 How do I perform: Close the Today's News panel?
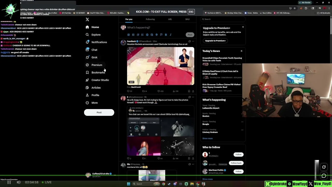pyautogui.click(x=241, y=51)
